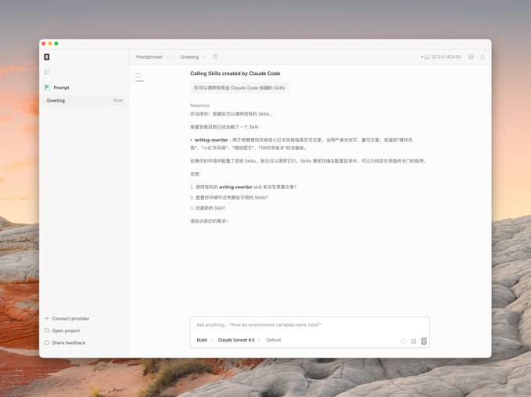Select the Prompt project in sidebar
This screenshot has height=397, width=531.
click(61, 88)
